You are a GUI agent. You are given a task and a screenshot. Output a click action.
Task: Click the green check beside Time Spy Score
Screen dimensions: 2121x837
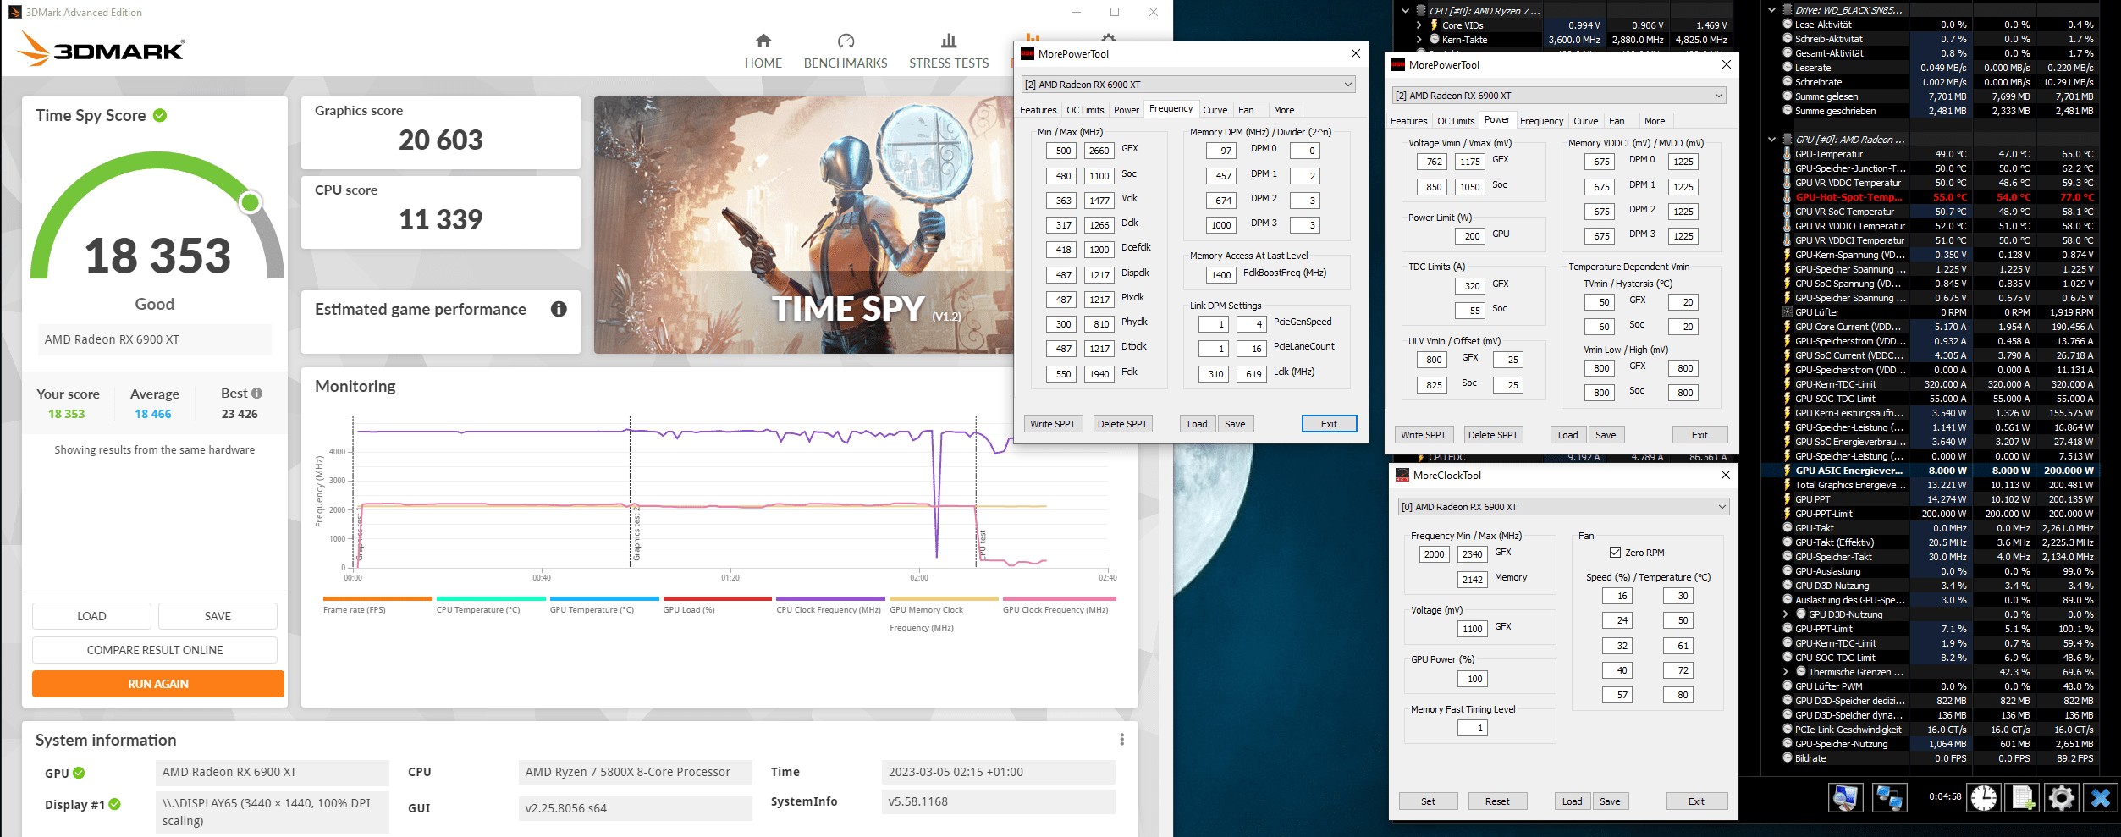click(x=160, y=115)
